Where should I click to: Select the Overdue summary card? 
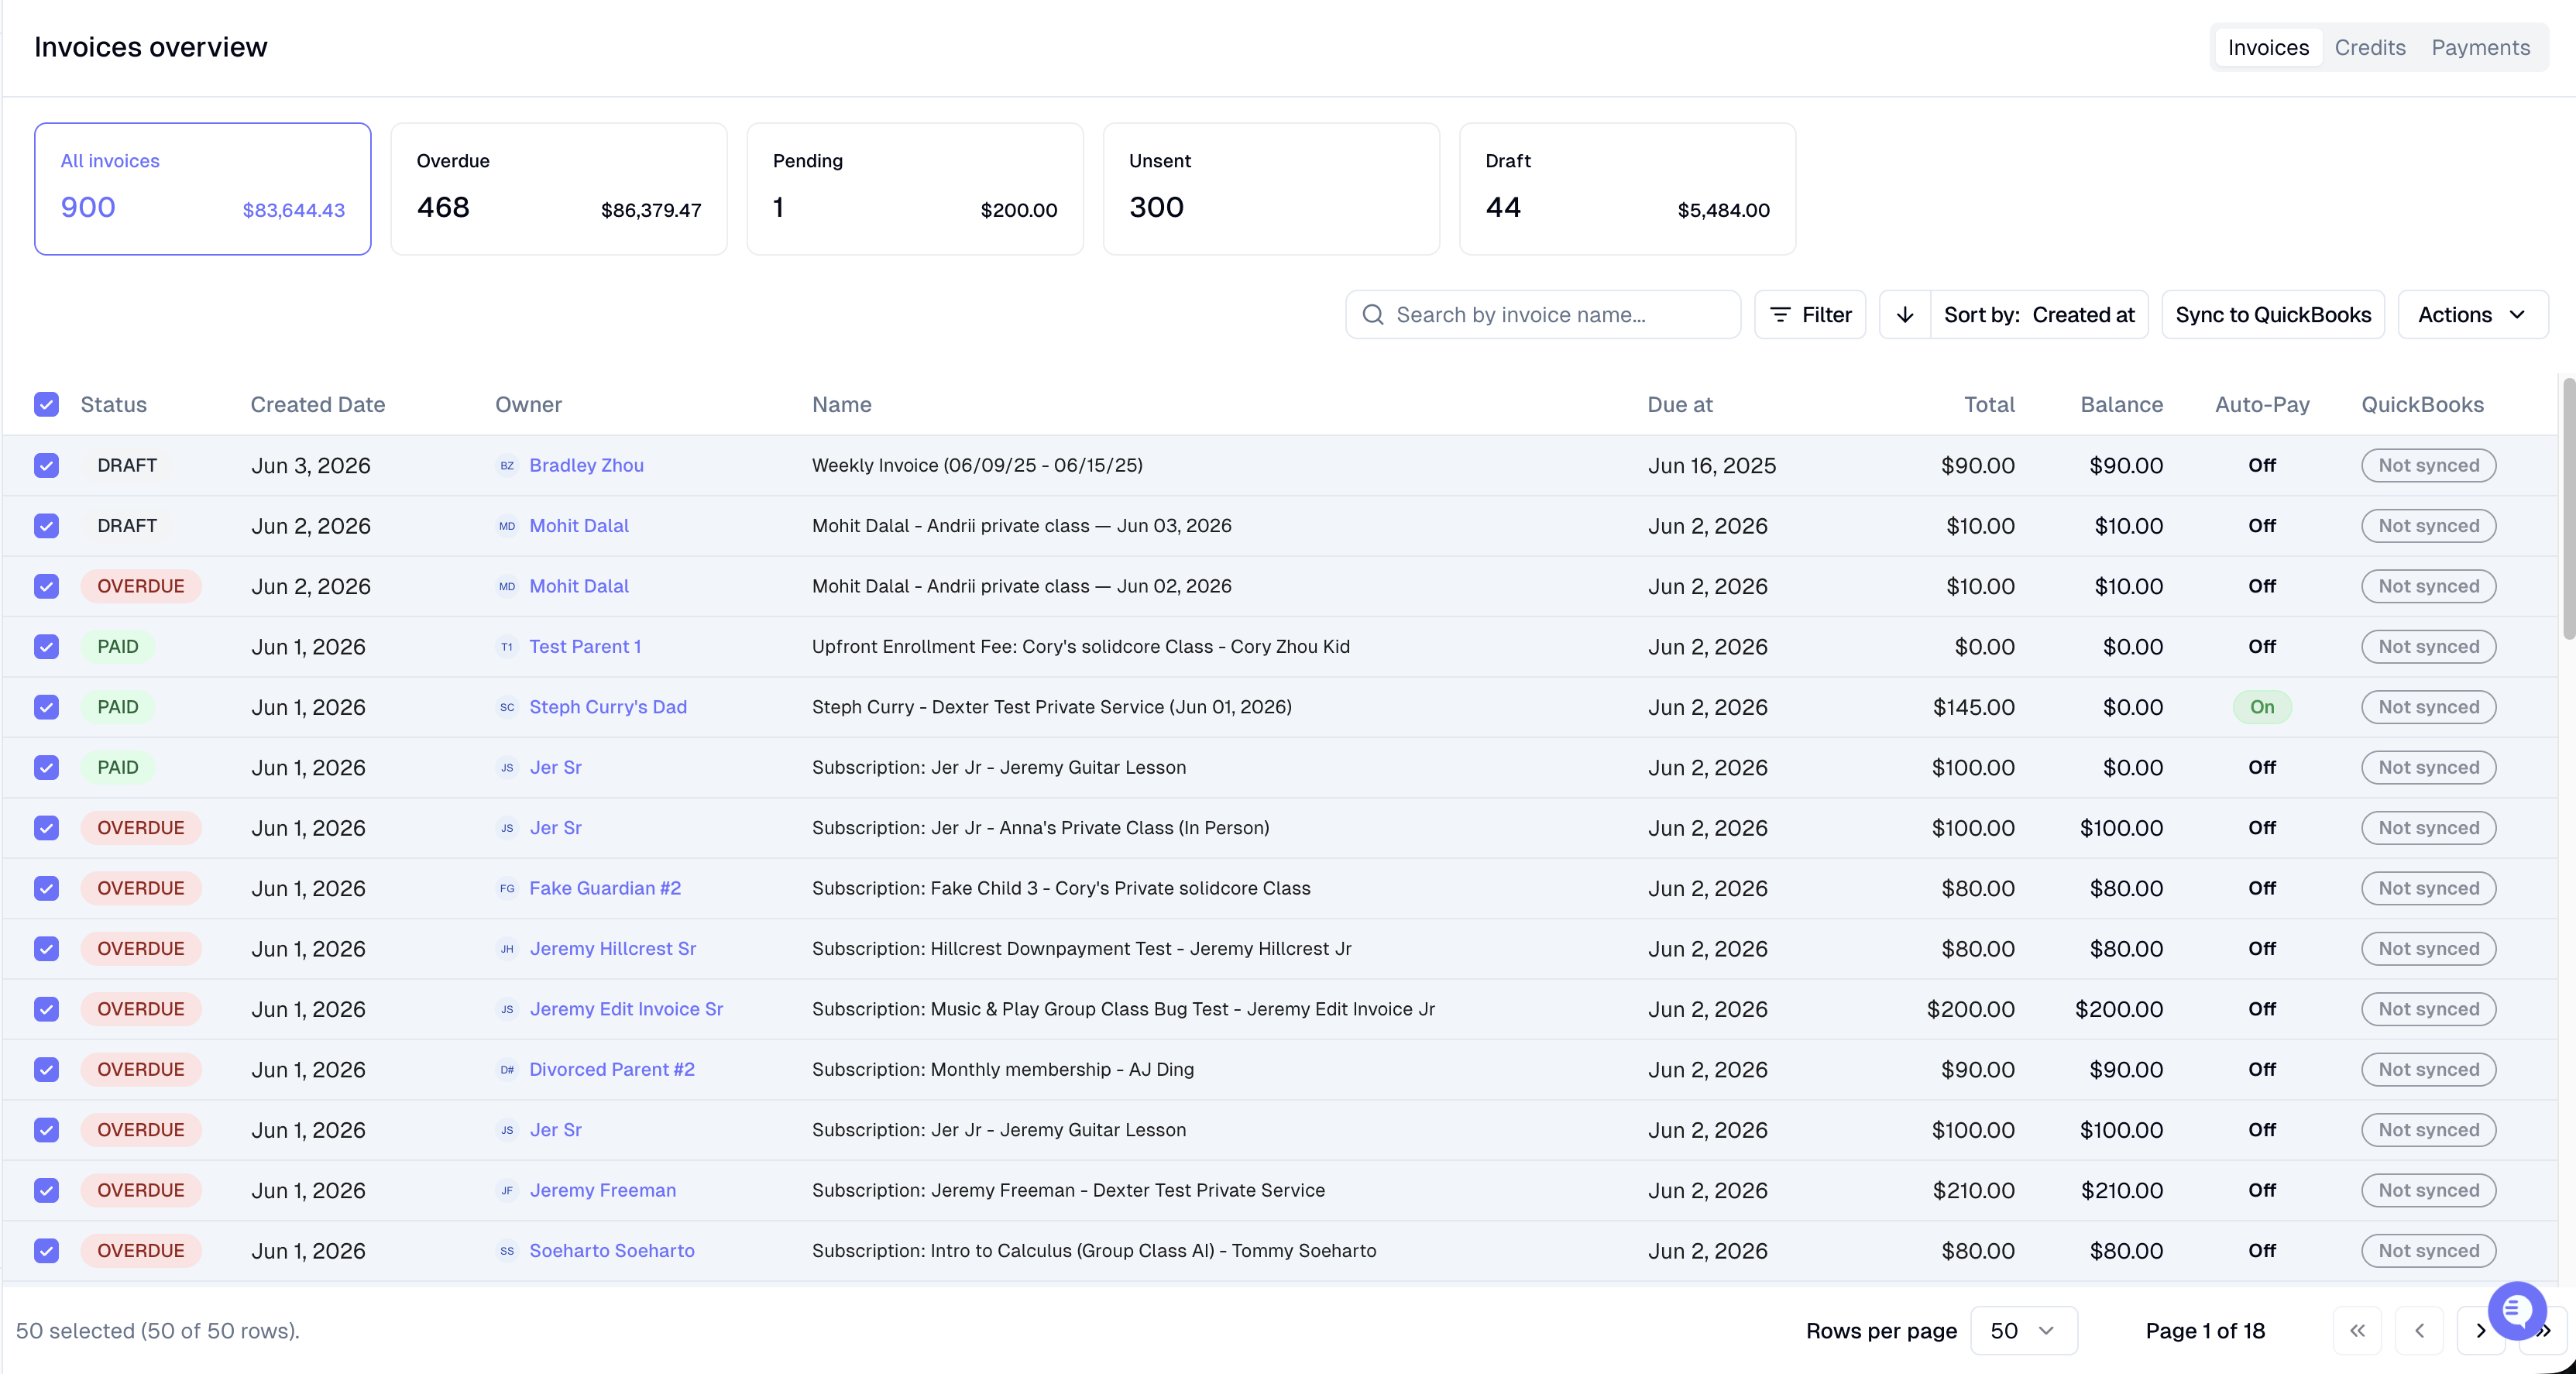pyautogui.click(x=559, y=189)
